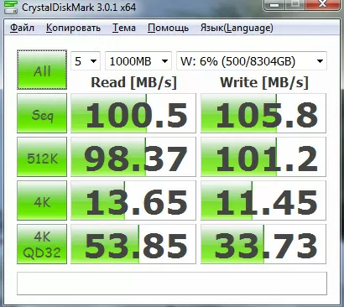Start the Seq sequential test

[x=42, y=113]
